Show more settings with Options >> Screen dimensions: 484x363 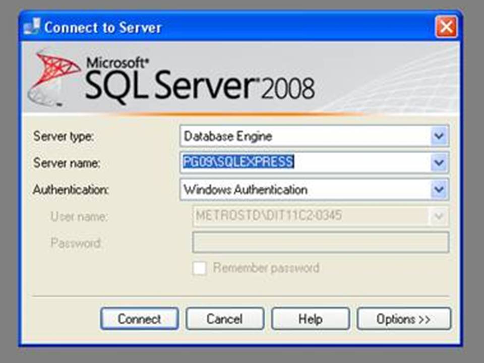tap(404, 319)
